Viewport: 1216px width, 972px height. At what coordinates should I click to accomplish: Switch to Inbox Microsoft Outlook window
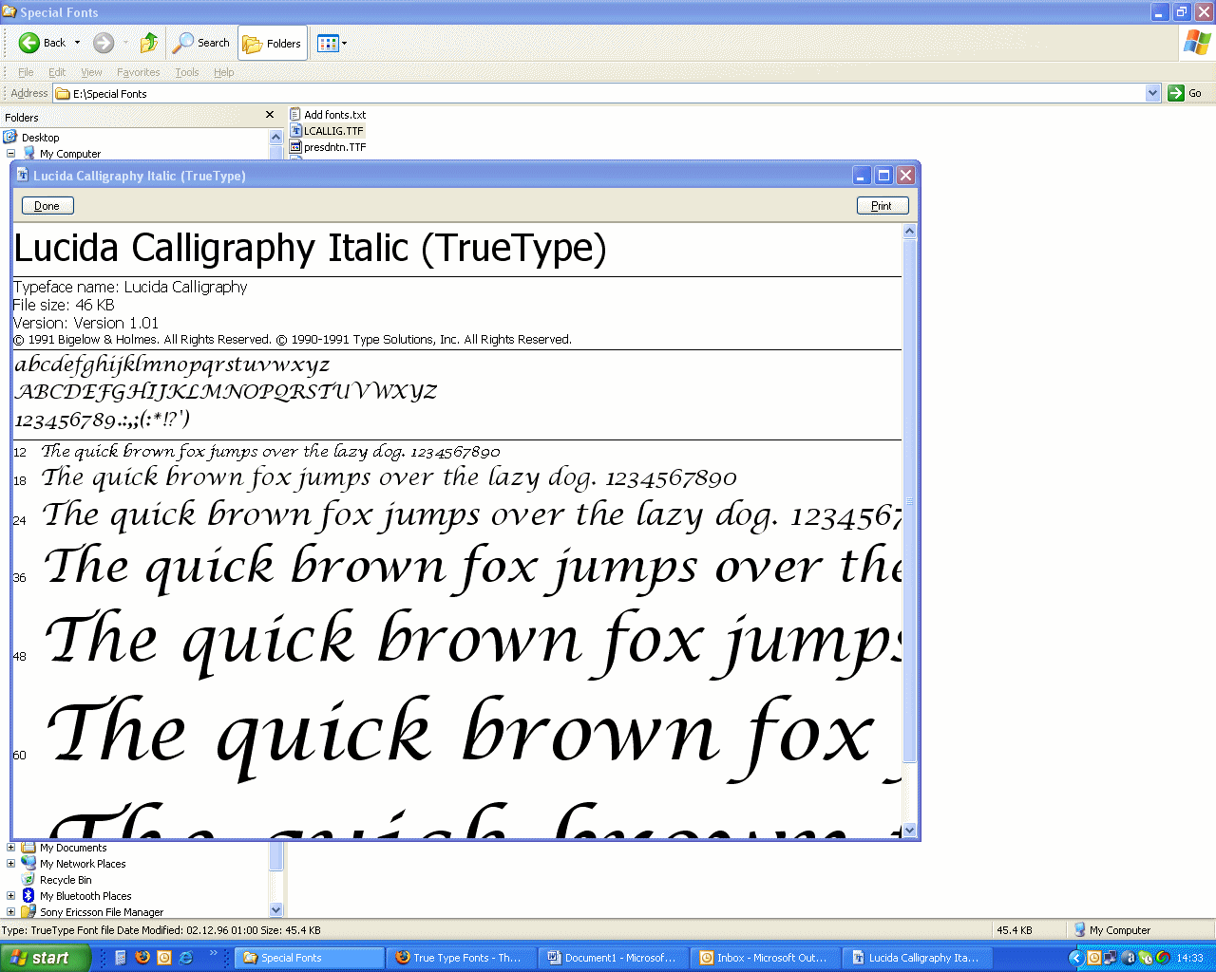point(766,958)
